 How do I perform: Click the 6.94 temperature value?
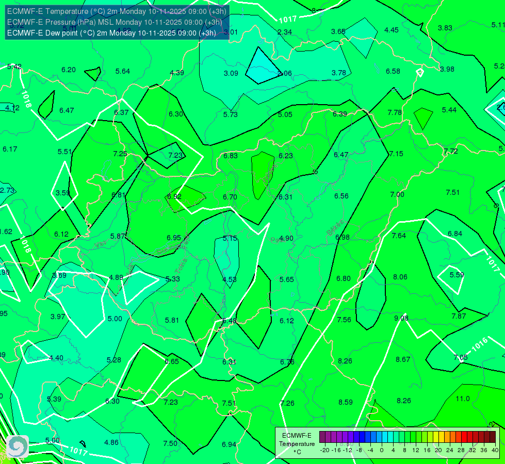(229, 445)
